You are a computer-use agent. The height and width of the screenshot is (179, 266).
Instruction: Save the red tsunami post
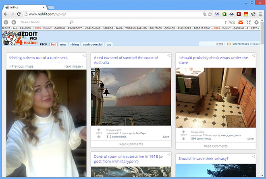coord(166,136)
